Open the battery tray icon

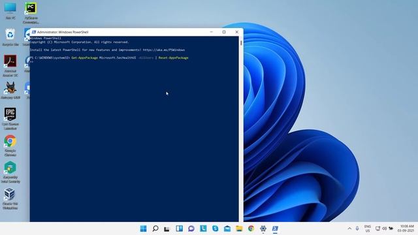tap(391, 228)
